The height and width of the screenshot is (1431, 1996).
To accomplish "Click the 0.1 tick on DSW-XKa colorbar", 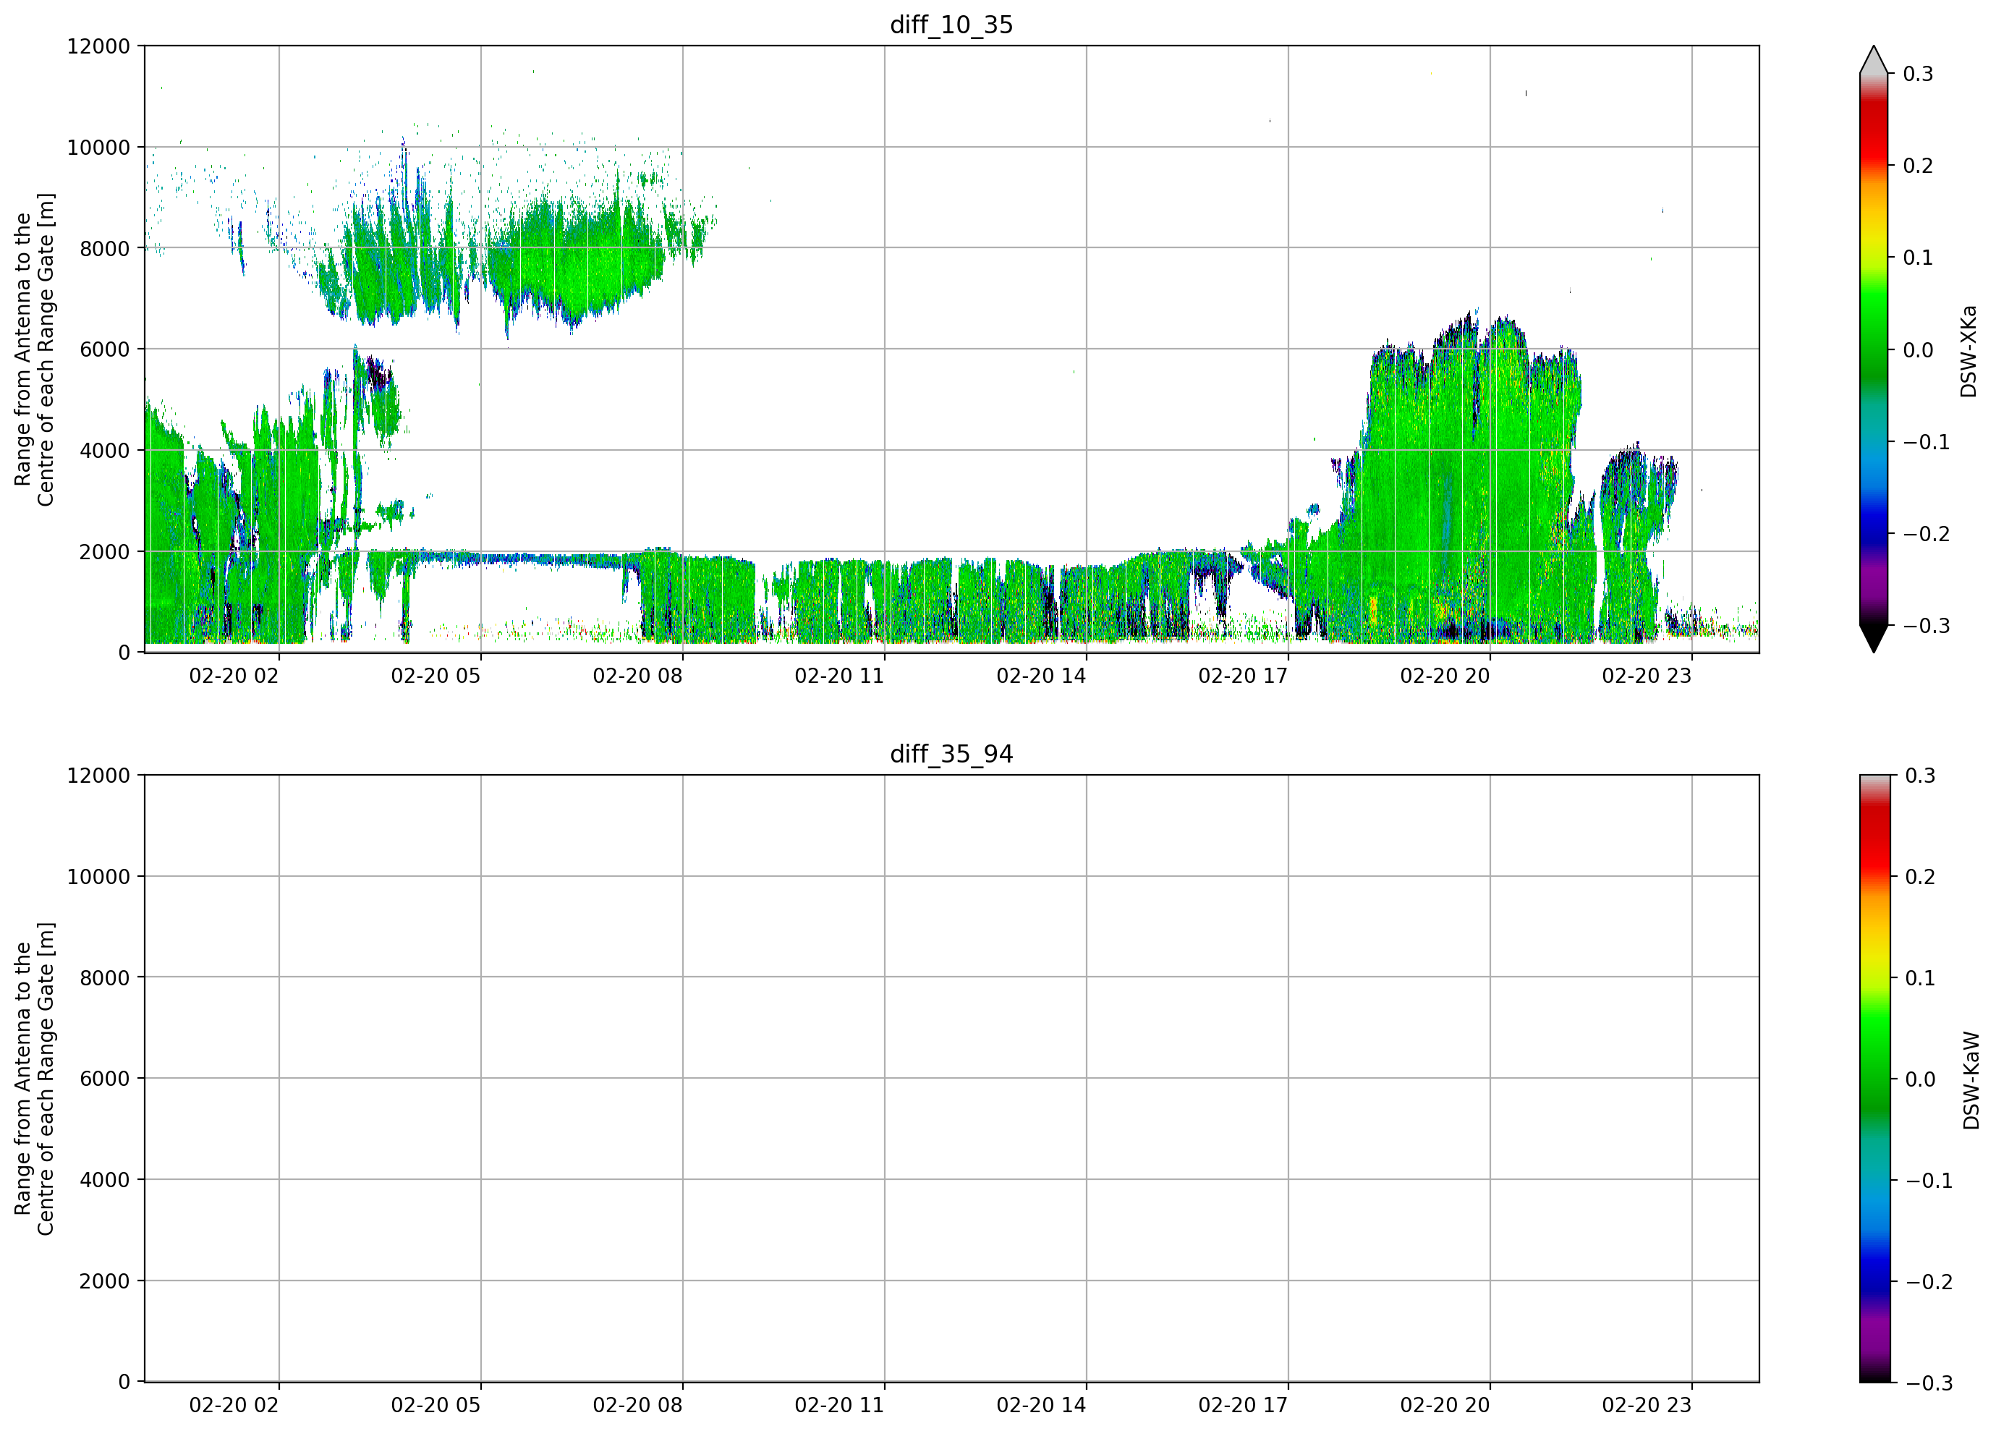I will pyautogui.click(x=1918, y=258).
